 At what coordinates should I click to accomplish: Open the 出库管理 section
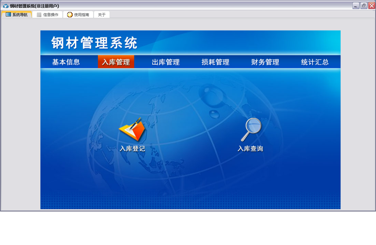tap(166, 62)
